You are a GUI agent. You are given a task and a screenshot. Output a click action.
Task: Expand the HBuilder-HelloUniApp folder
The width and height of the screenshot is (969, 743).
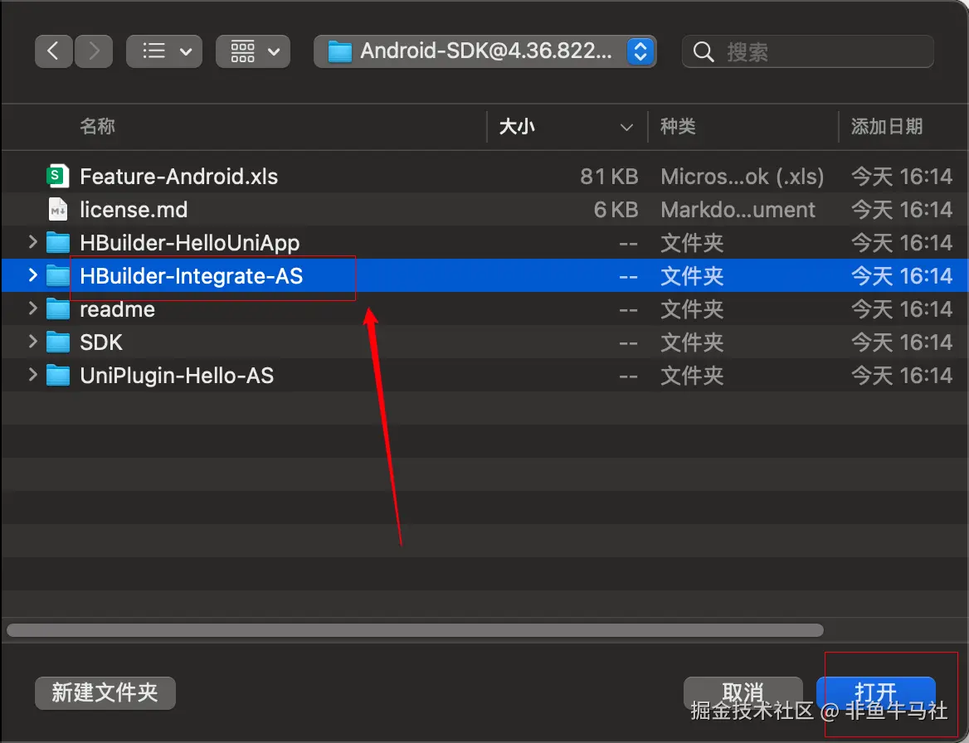point(32,242)
